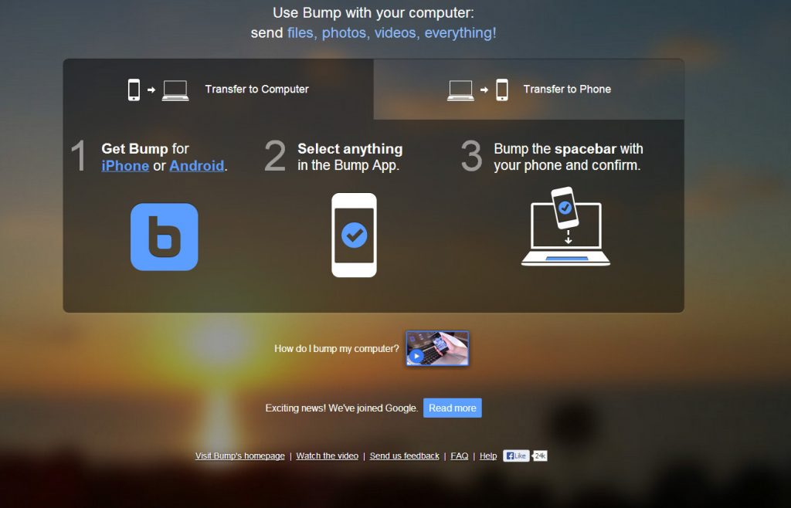Click the phone with checkmark icon

click(354, 235)
